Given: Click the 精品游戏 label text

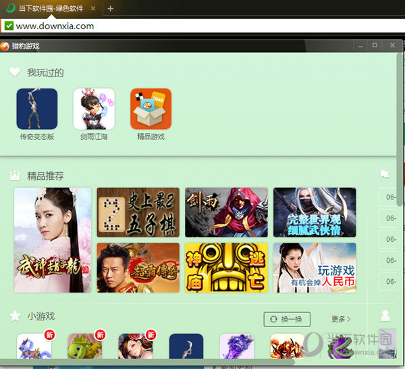Looking at the screenshot, I should pos(151,137).
